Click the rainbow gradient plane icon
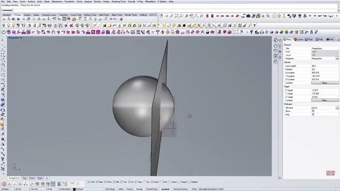340x191 pixels. (281, 32)
